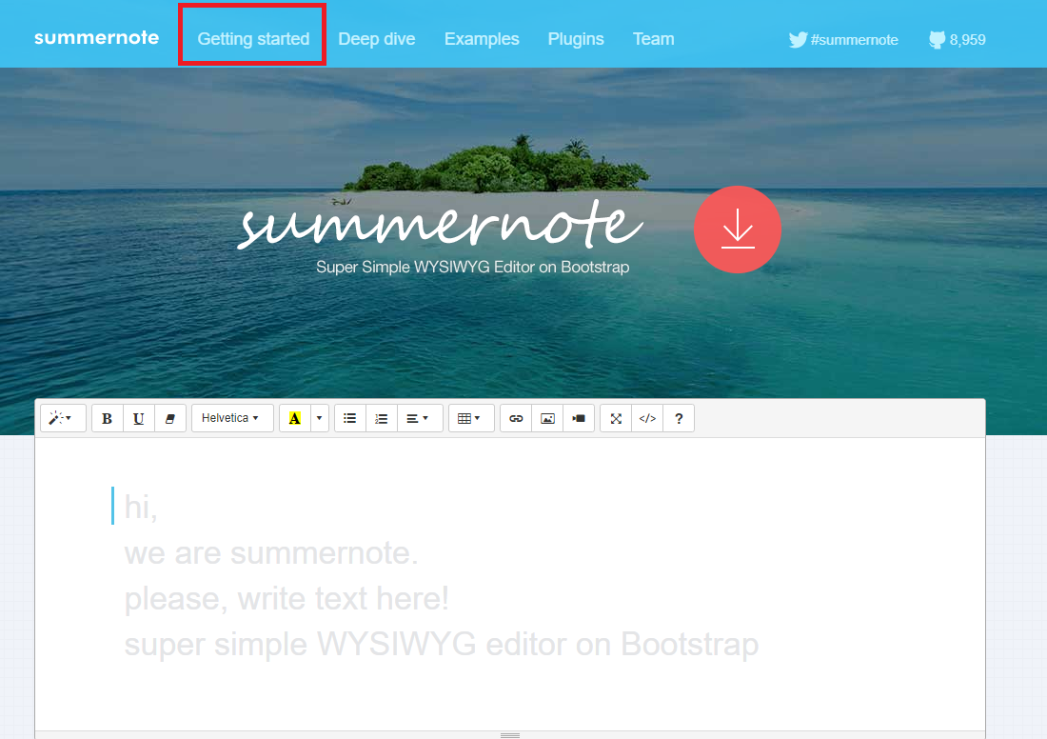Switch to code view
The height and width of the screenshot is (739, 1047).
(647, 418)
